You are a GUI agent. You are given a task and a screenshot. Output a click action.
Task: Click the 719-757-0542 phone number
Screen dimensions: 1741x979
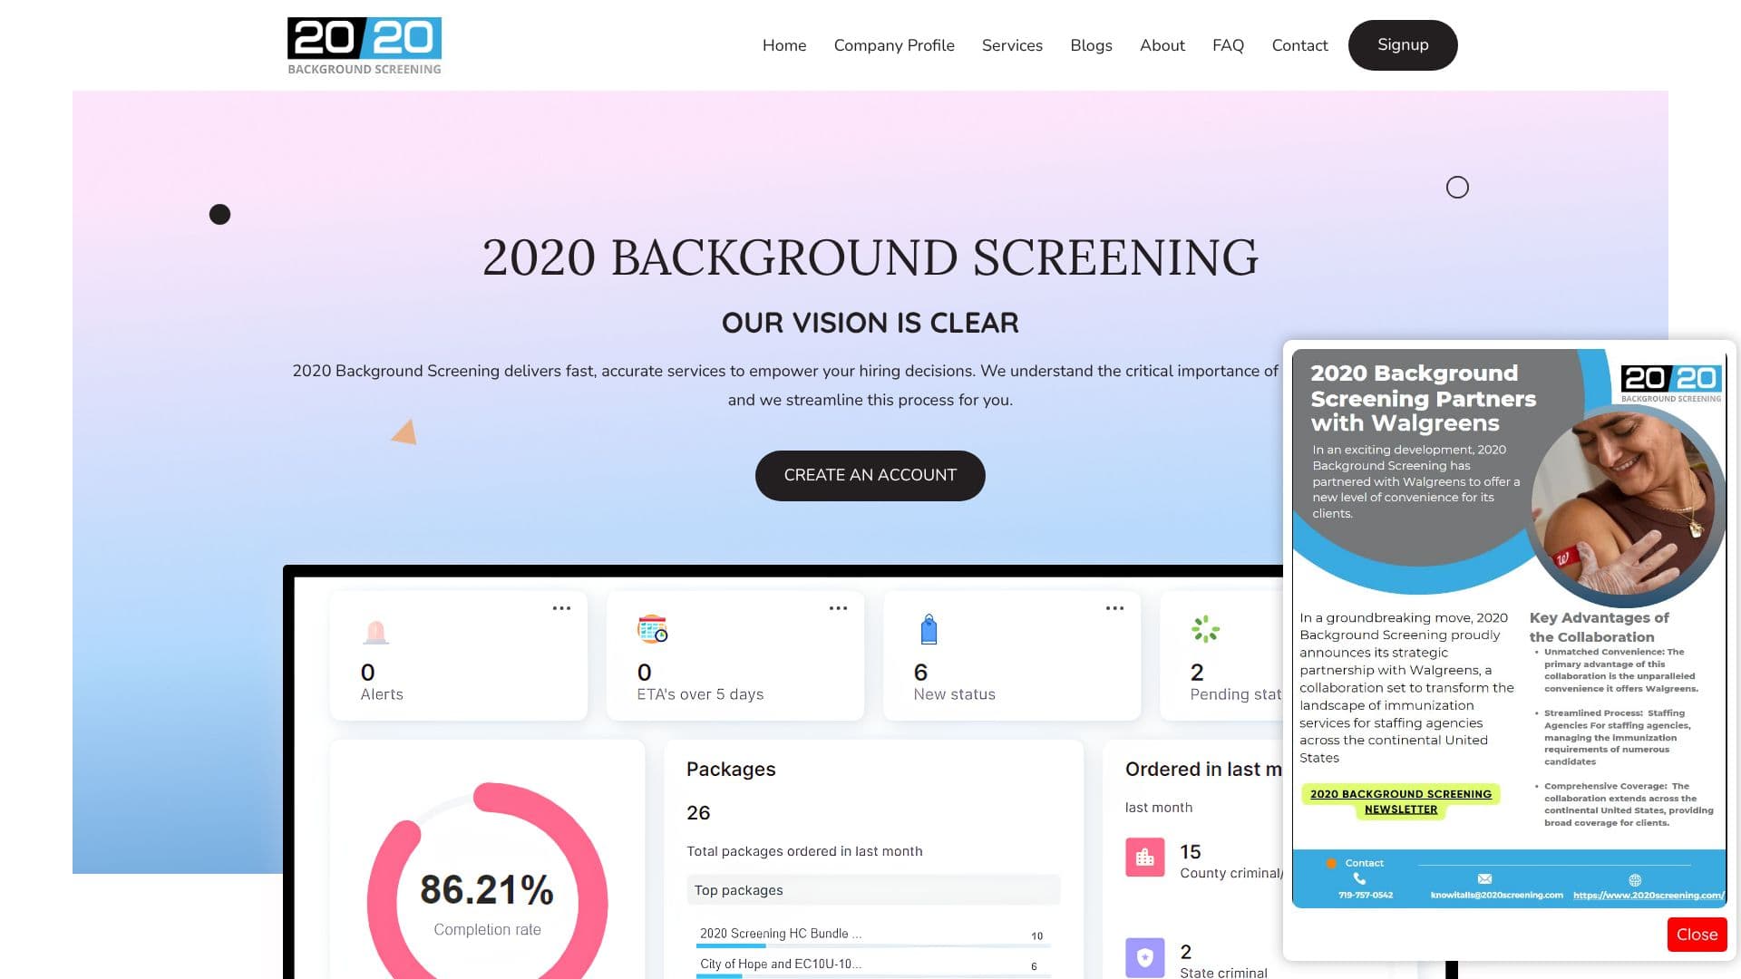click(x=1366, y=895)
